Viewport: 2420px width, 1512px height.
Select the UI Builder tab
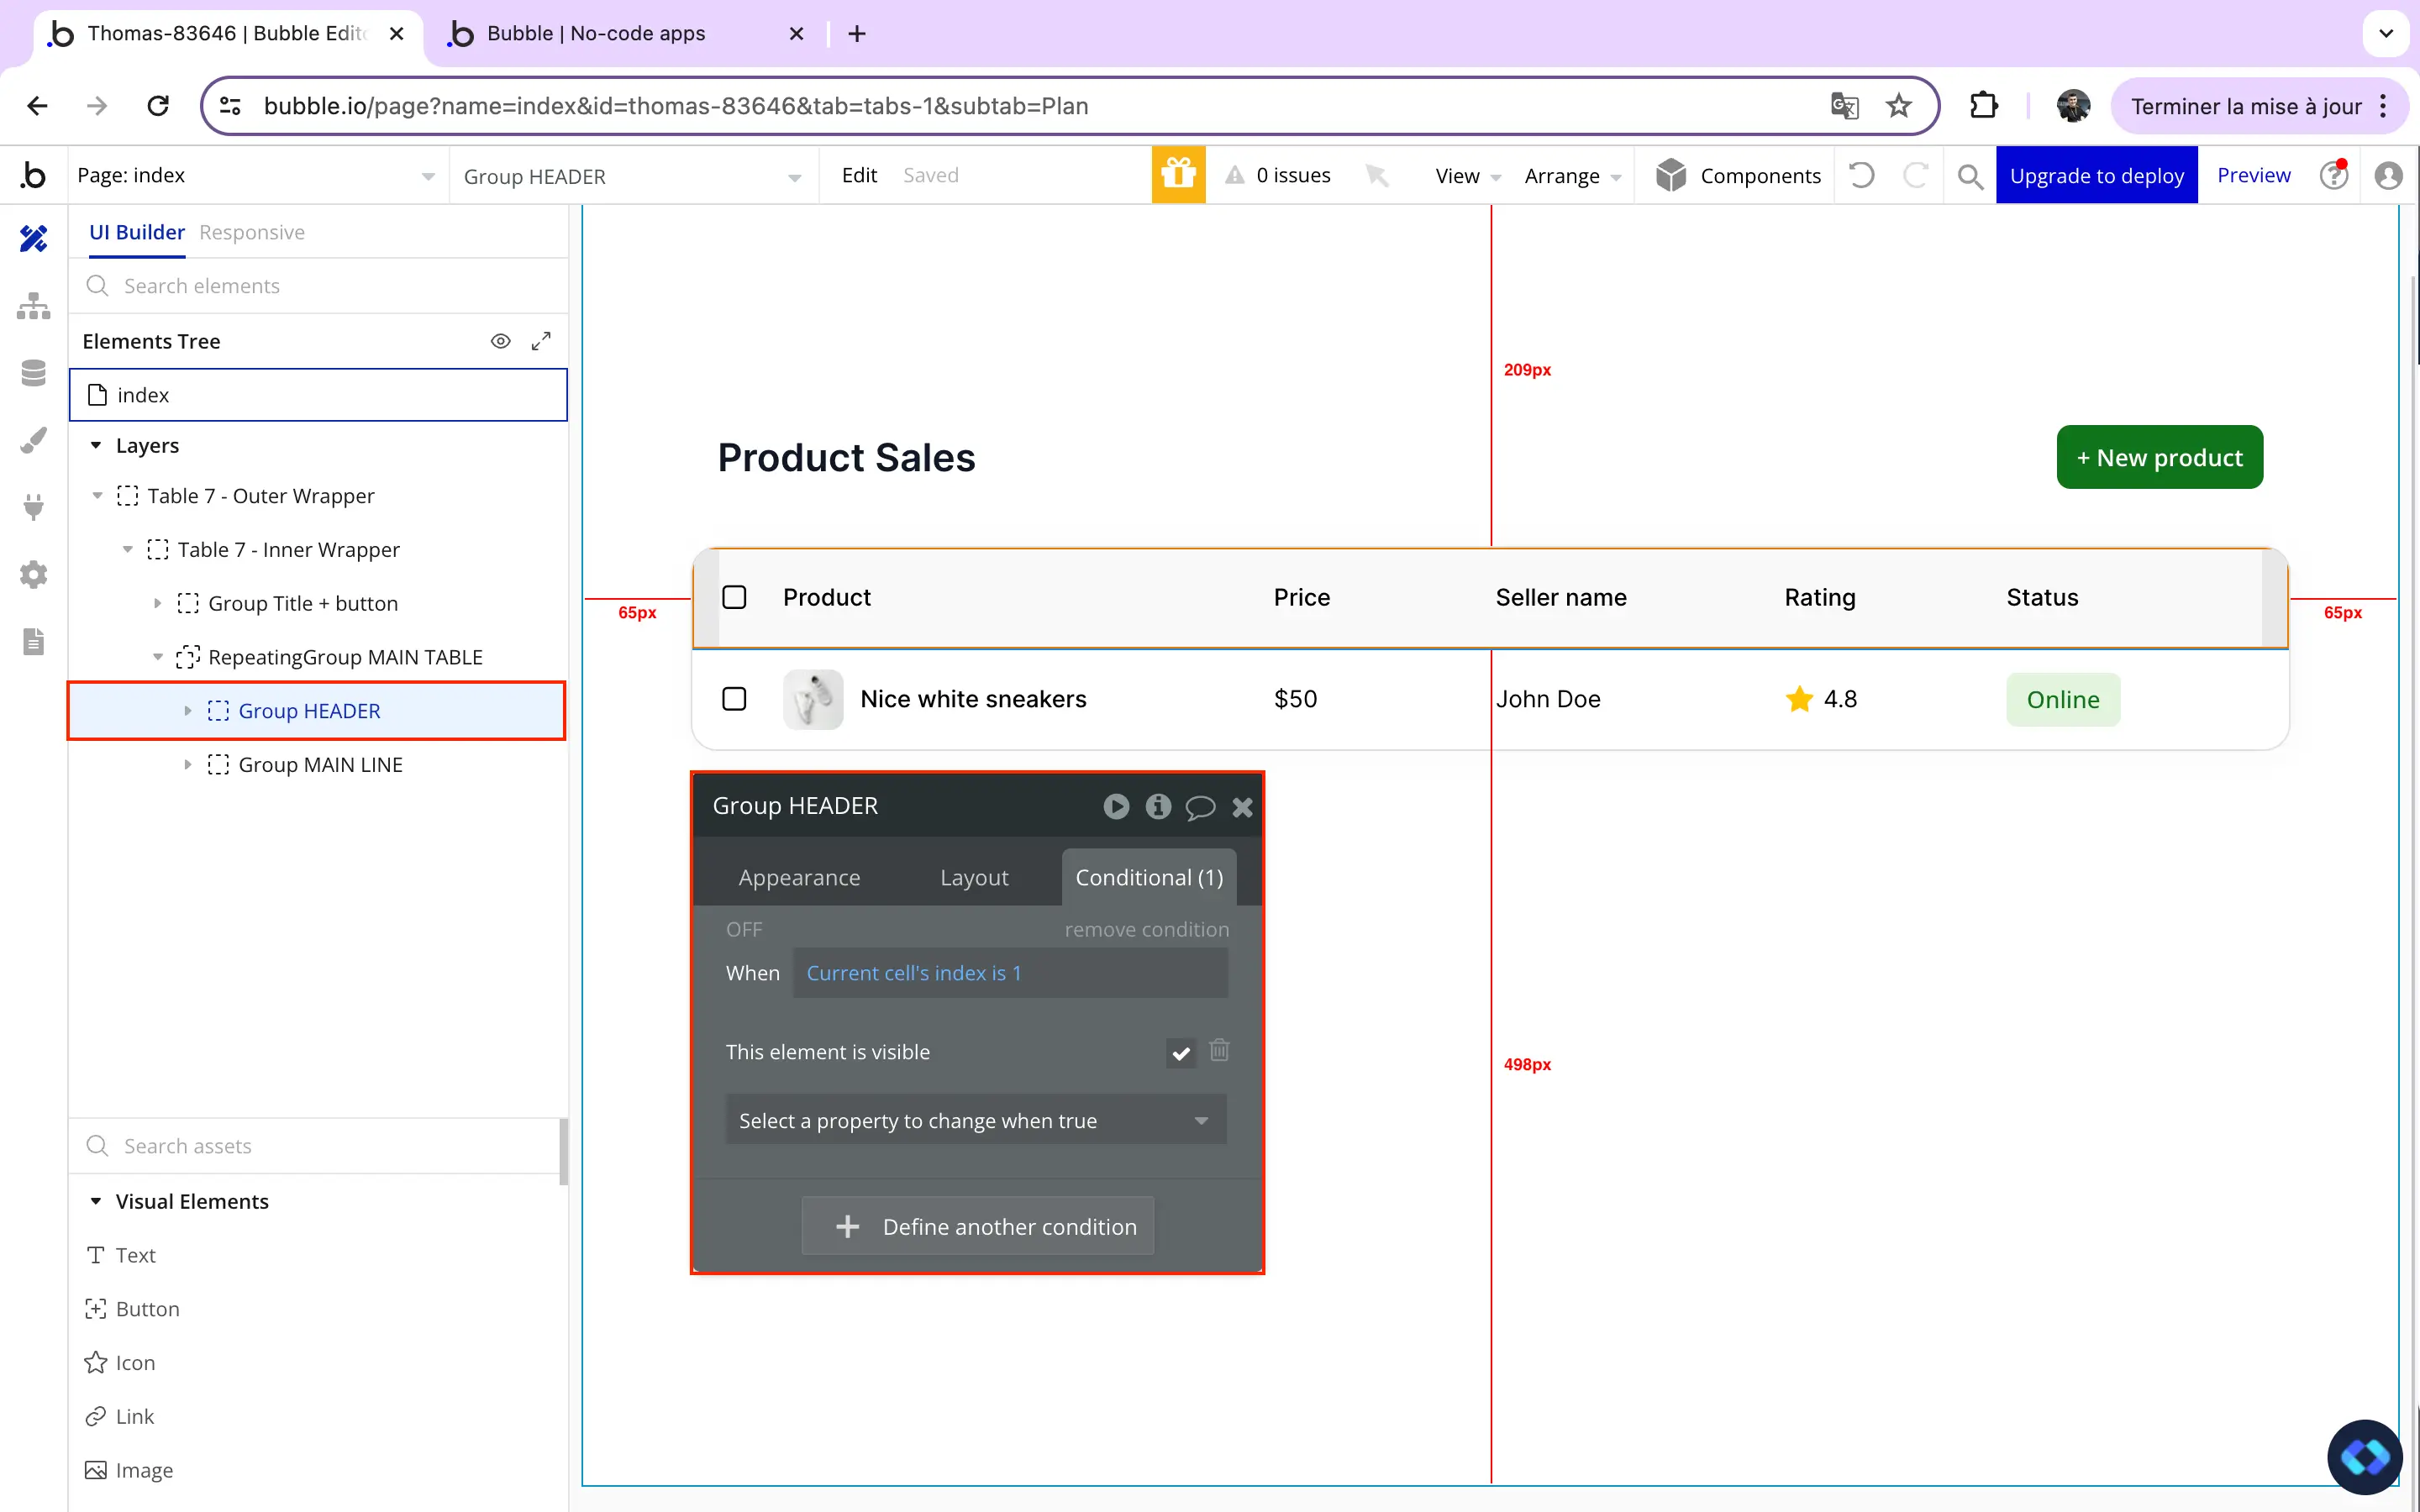(137, 232)
